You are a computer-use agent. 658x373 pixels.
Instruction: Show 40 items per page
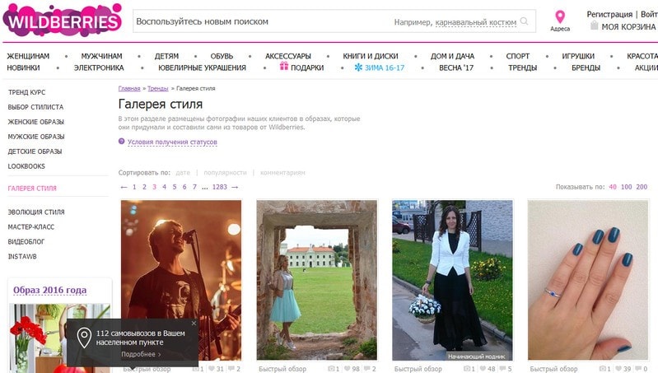(x=613, y=187)
